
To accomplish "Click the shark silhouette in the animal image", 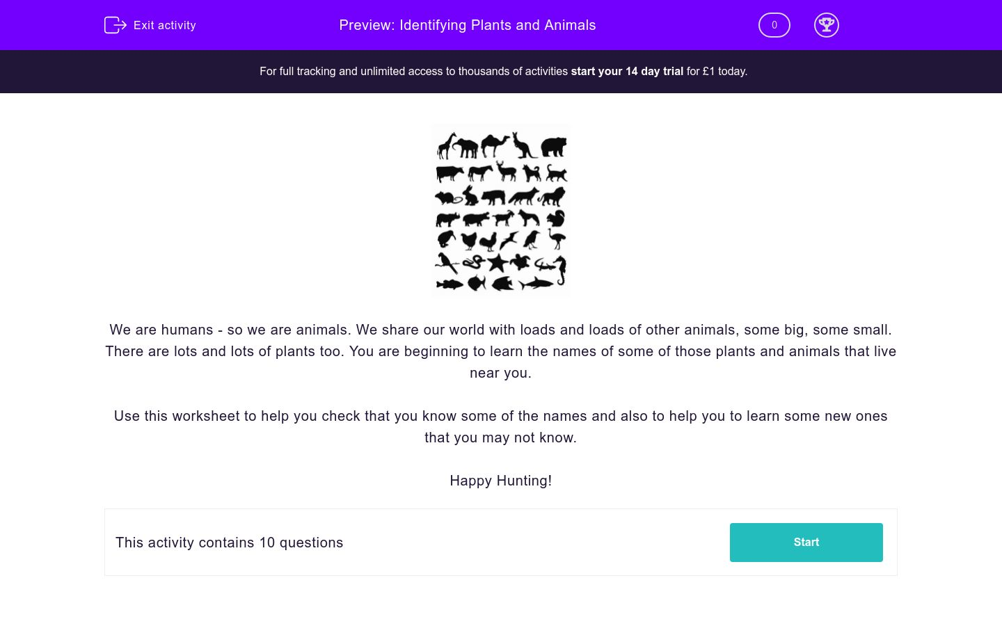I will click(536, 283).
